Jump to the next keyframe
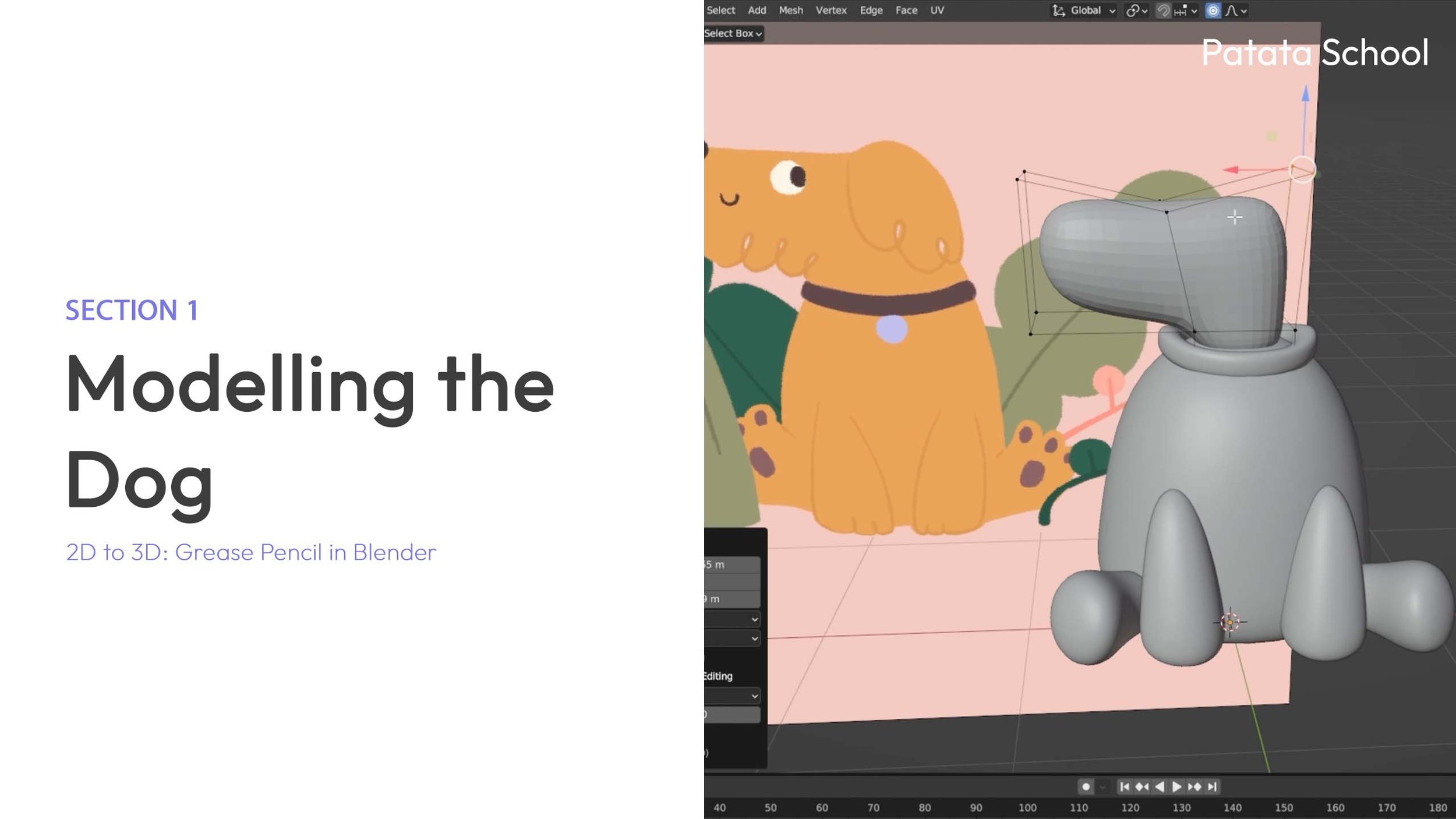 pos(1195,787)
